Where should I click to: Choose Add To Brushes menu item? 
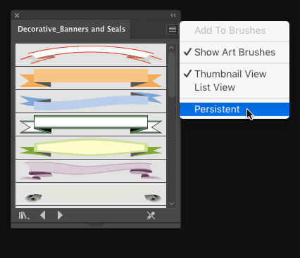pos(235,30)
